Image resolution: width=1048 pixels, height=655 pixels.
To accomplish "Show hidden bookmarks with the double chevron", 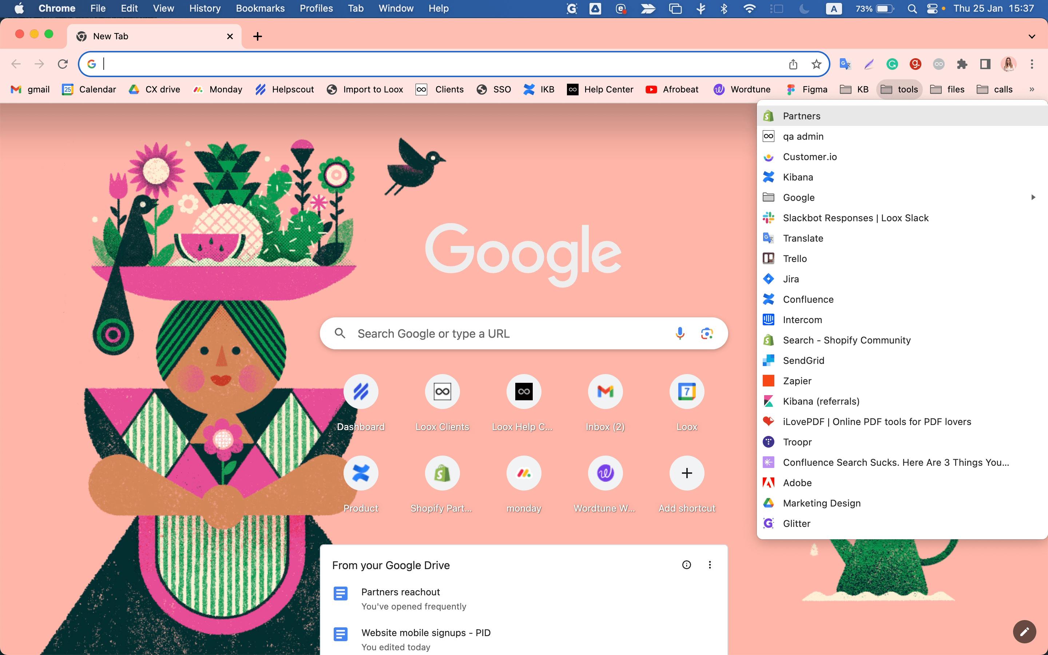I will click(x=1032, y=89).
